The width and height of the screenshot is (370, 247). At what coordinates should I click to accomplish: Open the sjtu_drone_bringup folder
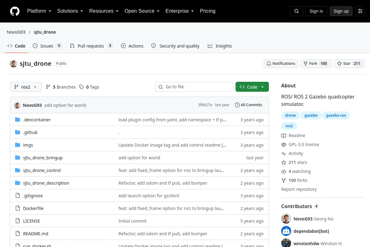[x=43, y=158]
